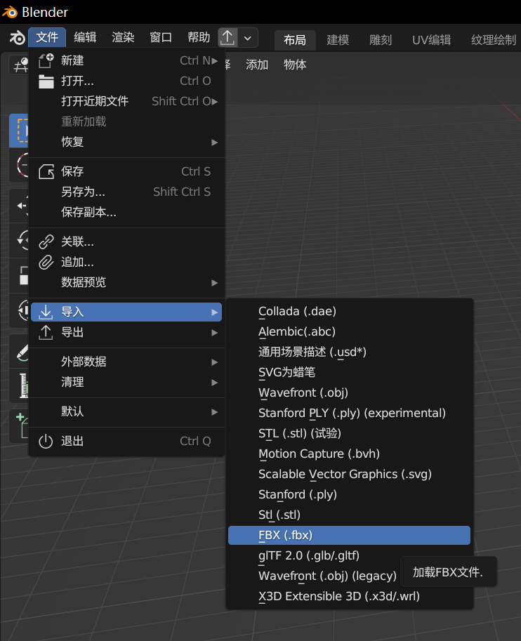The height and width of the screenshot is (641, 521).
Task: Click the paperclip icon beside 追加...
Action: click(x=46, y=262)
